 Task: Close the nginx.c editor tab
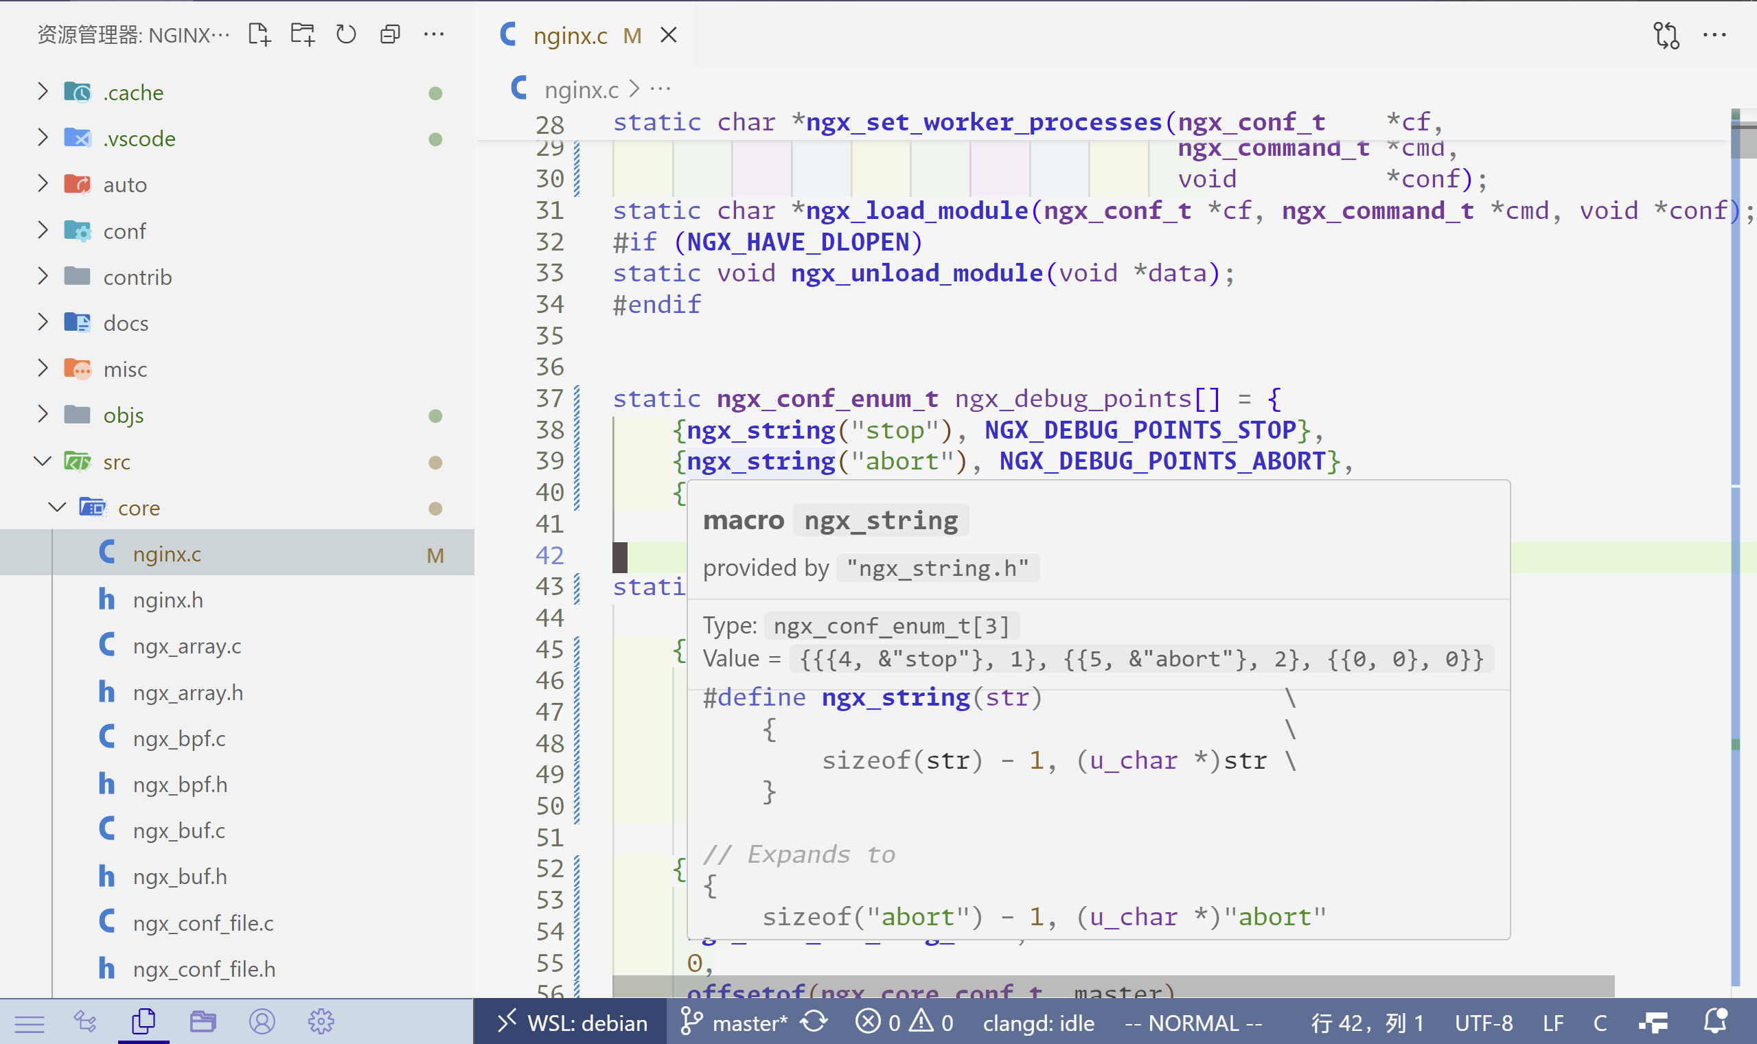[x=669, y=35]
